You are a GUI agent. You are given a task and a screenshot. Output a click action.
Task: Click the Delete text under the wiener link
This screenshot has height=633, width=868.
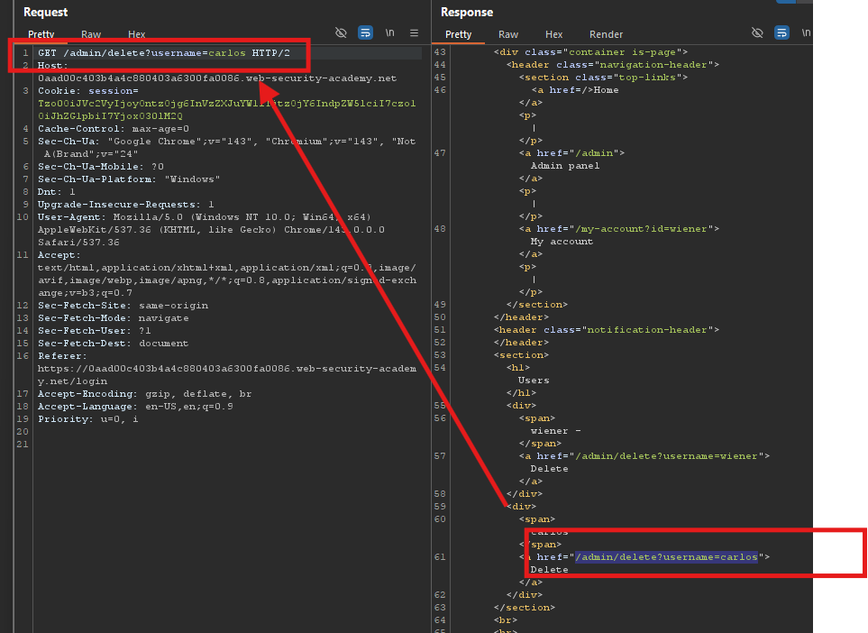click(549, 469)
